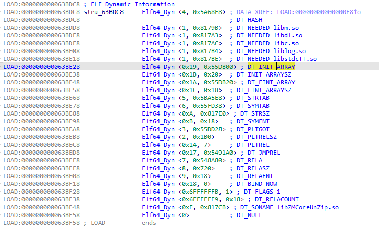Open the 0x55DB00 DT_INIT_ARRAY address

pos(218,67)
